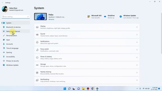162x91 pixels.
Task: Expand Notifications settings chevron
Action: coord(137,42)
